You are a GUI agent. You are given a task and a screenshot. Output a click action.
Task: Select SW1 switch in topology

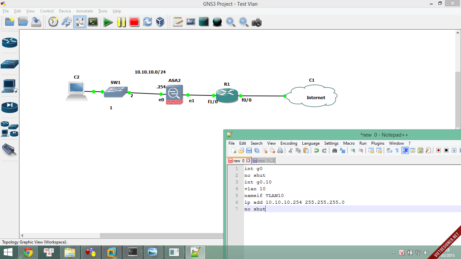tap(116, 91)
